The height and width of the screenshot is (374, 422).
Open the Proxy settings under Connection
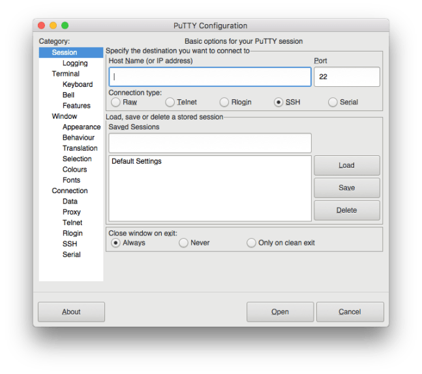pos(72,212)
